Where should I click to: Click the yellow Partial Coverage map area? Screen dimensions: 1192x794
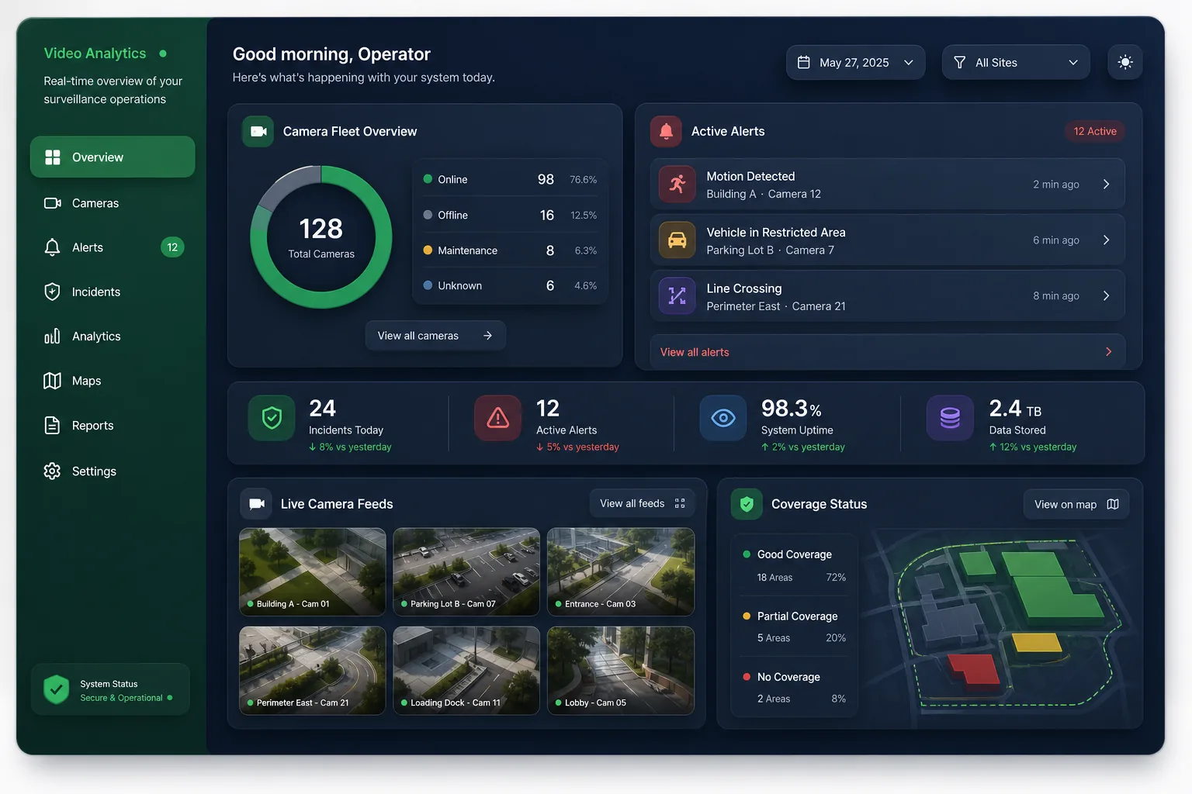[1037, 643]
